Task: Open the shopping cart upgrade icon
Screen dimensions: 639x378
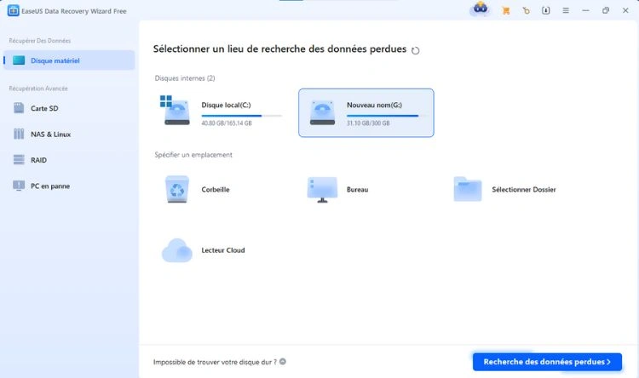Action: [x=506, y=11]
